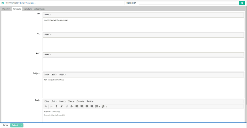Expand the Insert dropdown in TO field
The image size is (247, 128).
click(x=47, y=15)
